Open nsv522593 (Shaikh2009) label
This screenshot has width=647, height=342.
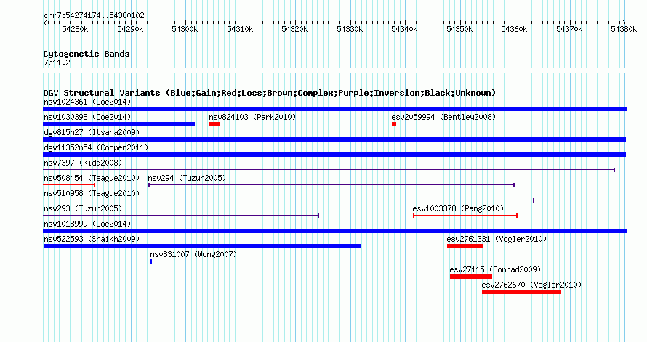click(92, 239)
